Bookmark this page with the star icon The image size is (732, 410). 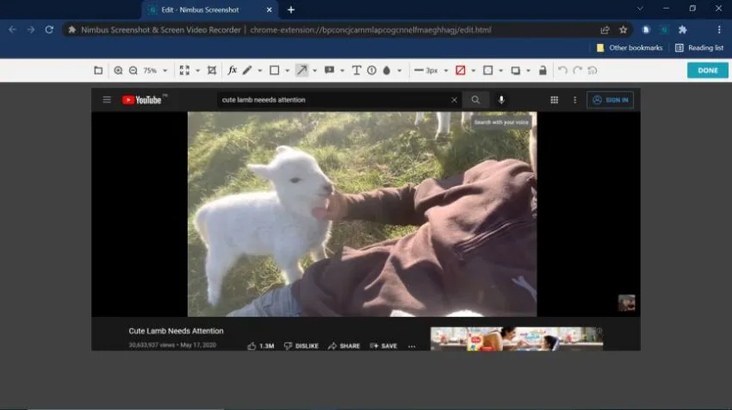(x=623, y=30)
